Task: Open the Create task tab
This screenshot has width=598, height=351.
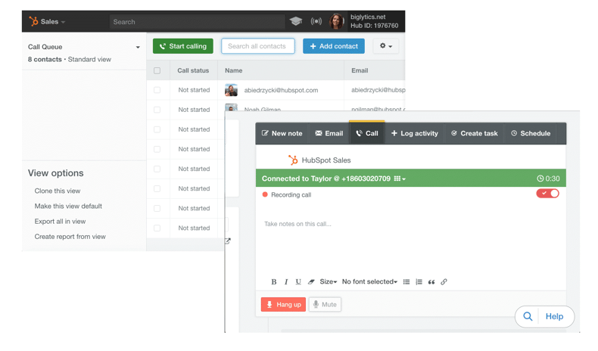Action: (x=475, y=133)
